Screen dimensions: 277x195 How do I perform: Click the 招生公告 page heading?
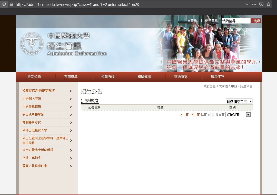92,91
